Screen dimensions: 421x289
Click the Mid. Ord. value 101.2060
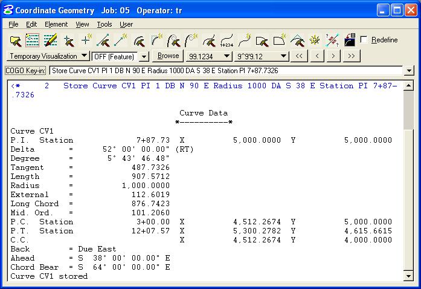pyautogui.click(x=150, y=213)
